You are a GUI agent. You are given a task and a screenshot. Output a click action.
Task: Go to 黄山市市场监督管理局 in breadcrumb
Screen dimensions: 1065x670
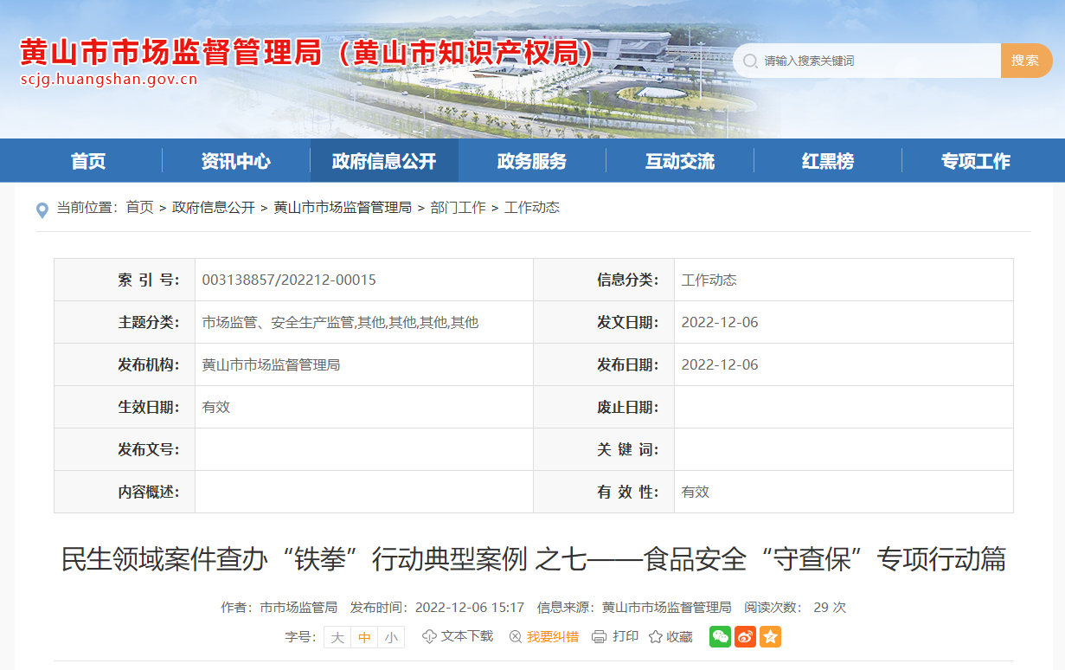[343, 208]
